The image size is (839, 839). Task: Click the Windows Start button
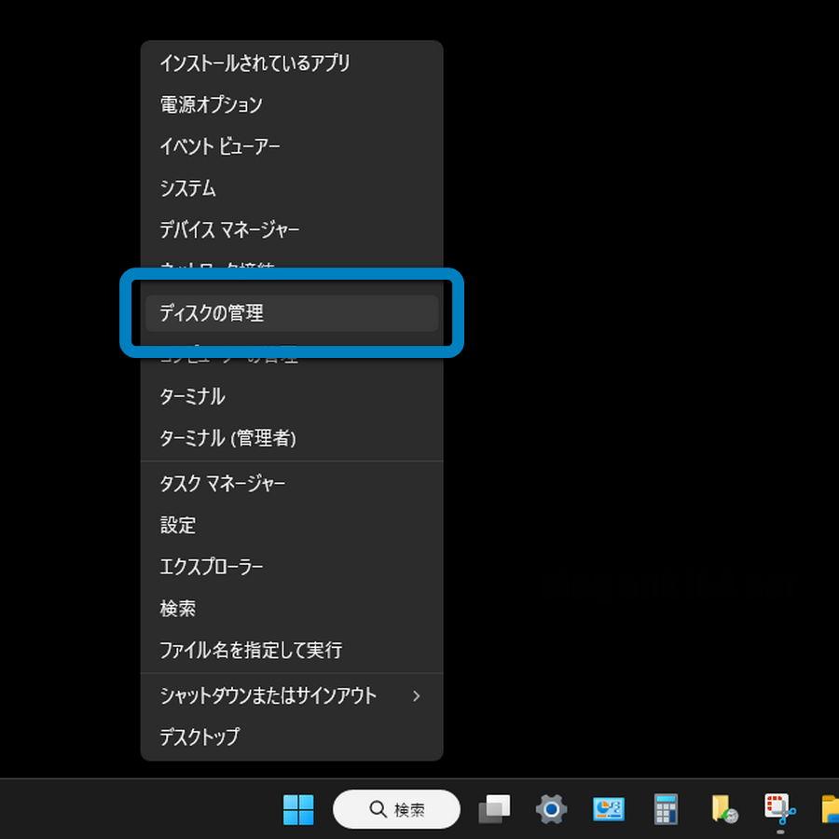point(298,809)
